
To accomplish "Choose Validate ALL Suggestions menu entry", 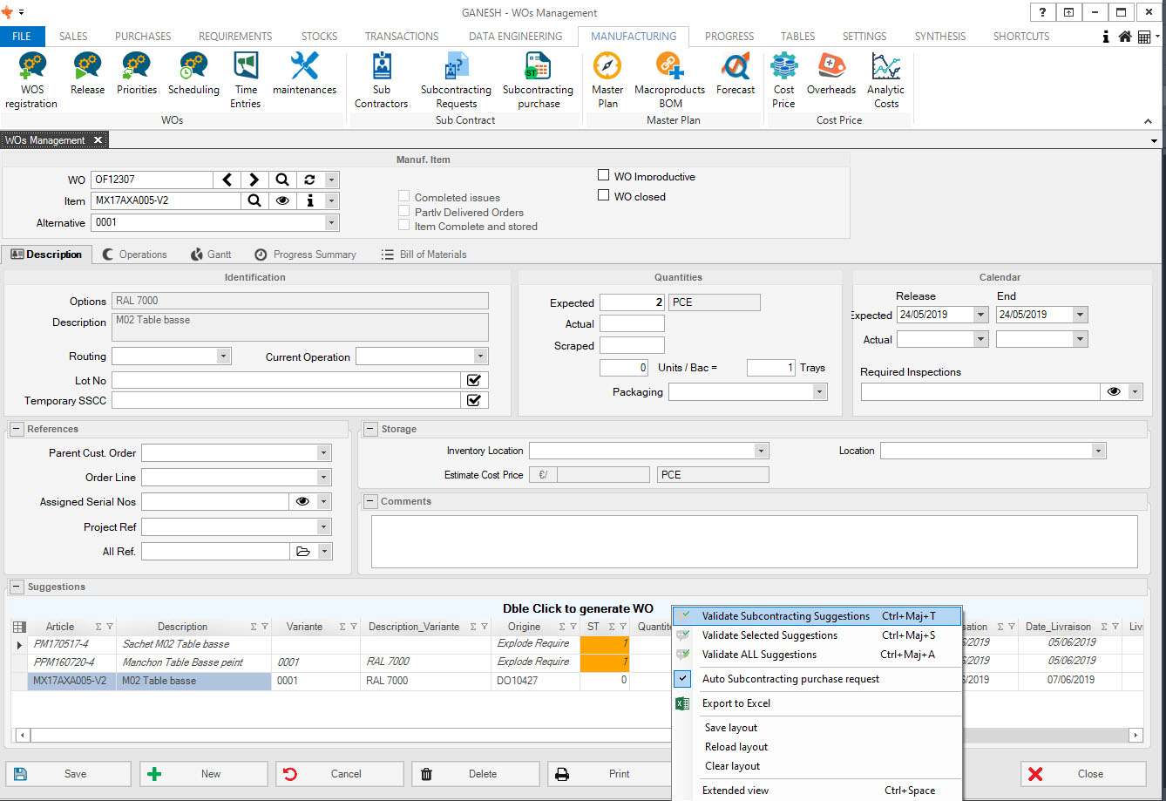I will 759,655.
